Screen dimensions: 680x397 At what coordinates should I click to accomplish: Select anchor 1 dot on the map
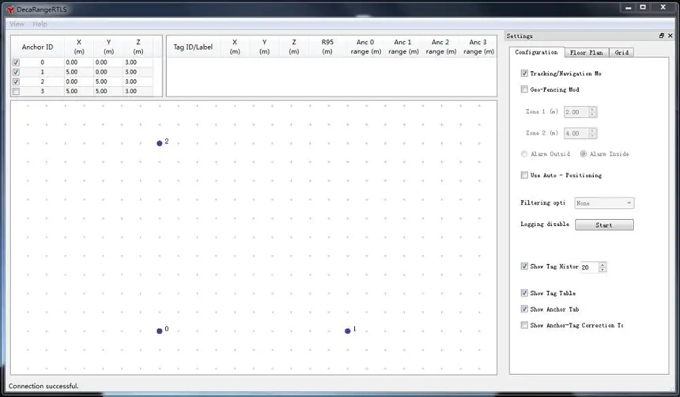pyautogui.click(x=347, y=331)
